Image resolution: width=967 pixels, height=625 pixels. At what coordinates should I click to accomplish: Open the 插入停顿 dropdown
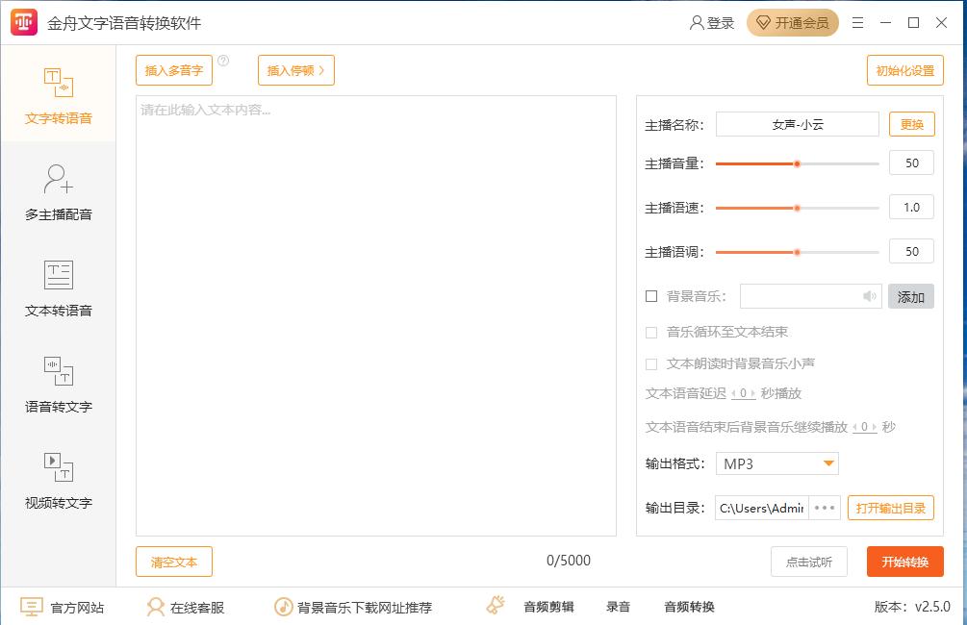pos(295,70)
